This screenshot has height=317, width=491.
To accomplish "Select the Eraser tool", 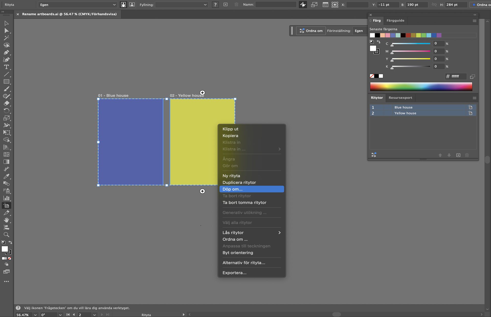I will click(6, 104).
